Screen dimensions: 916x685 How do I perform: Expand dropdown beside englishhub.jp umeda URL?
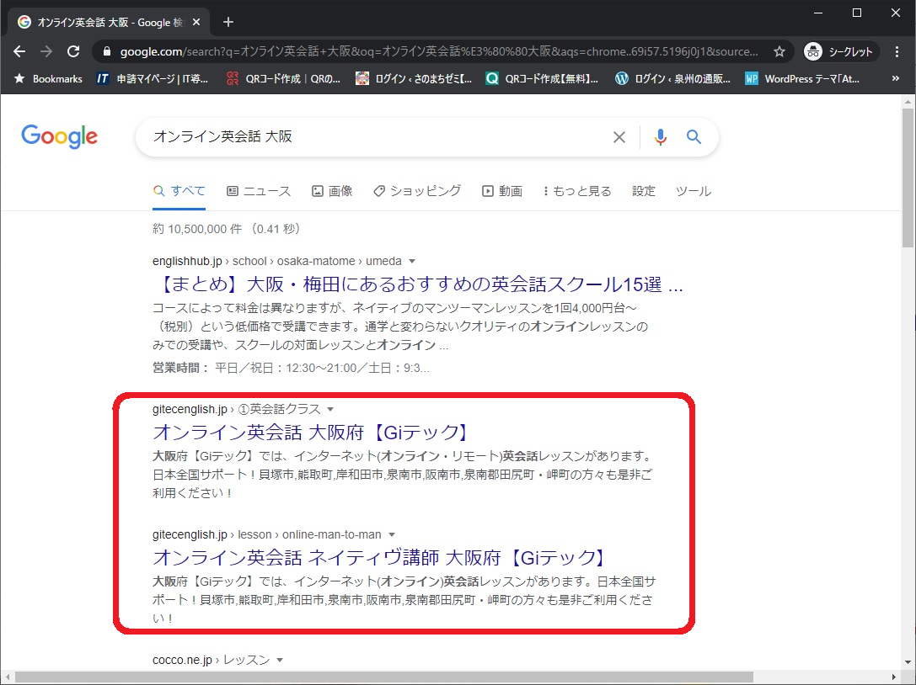click(412, 262)
